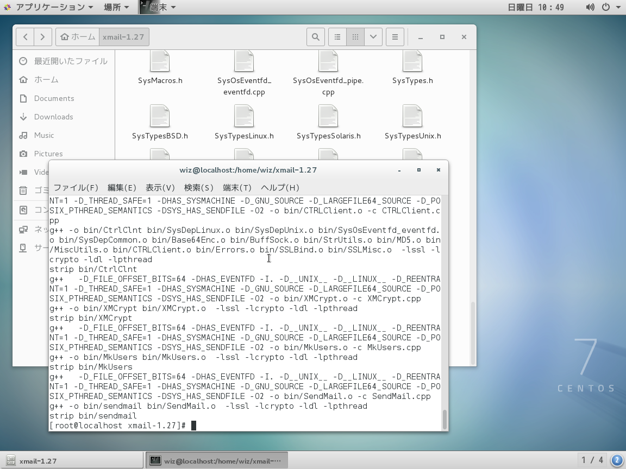Close the terminal window
The height and width of the screenshot is (469, 626).
tap(439, 170)
